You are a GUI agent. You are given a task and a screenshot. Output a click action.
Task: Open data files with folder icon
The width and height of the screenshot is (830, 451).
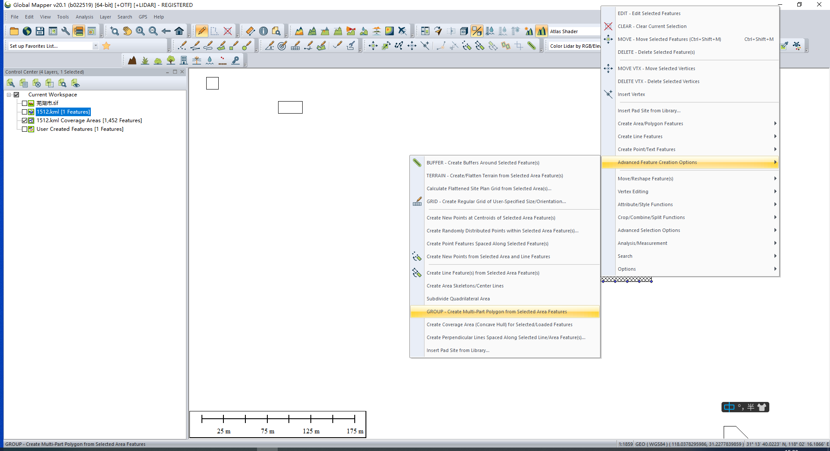coord(14,31)
